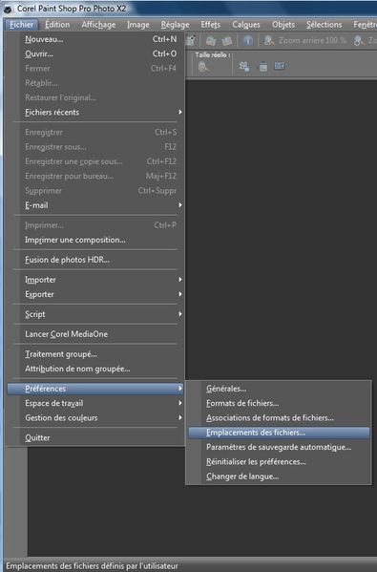
Task: Select Traitement groupé...
Action: click(95, 354)
